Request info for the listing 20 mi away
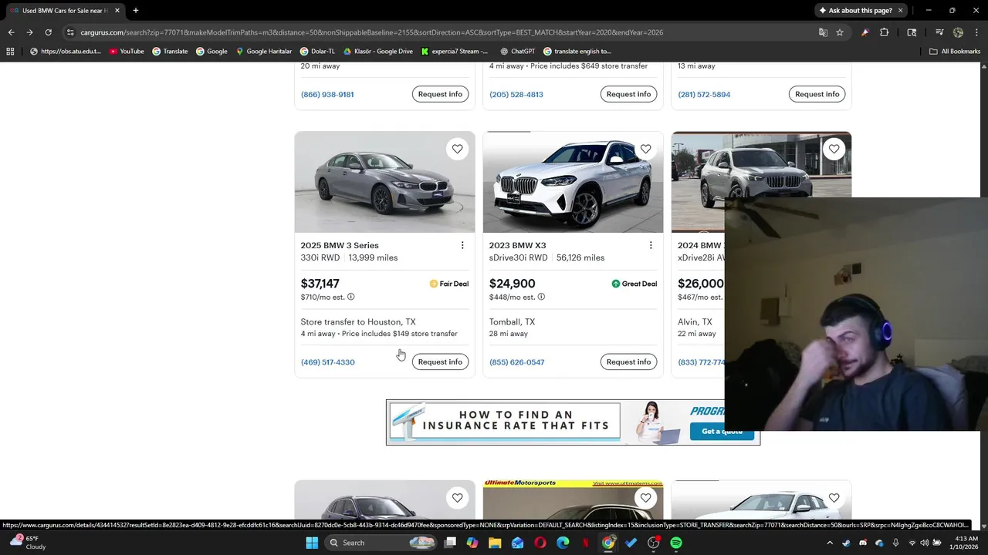This screenshot has width=988, height=555. tap(440, 94)
